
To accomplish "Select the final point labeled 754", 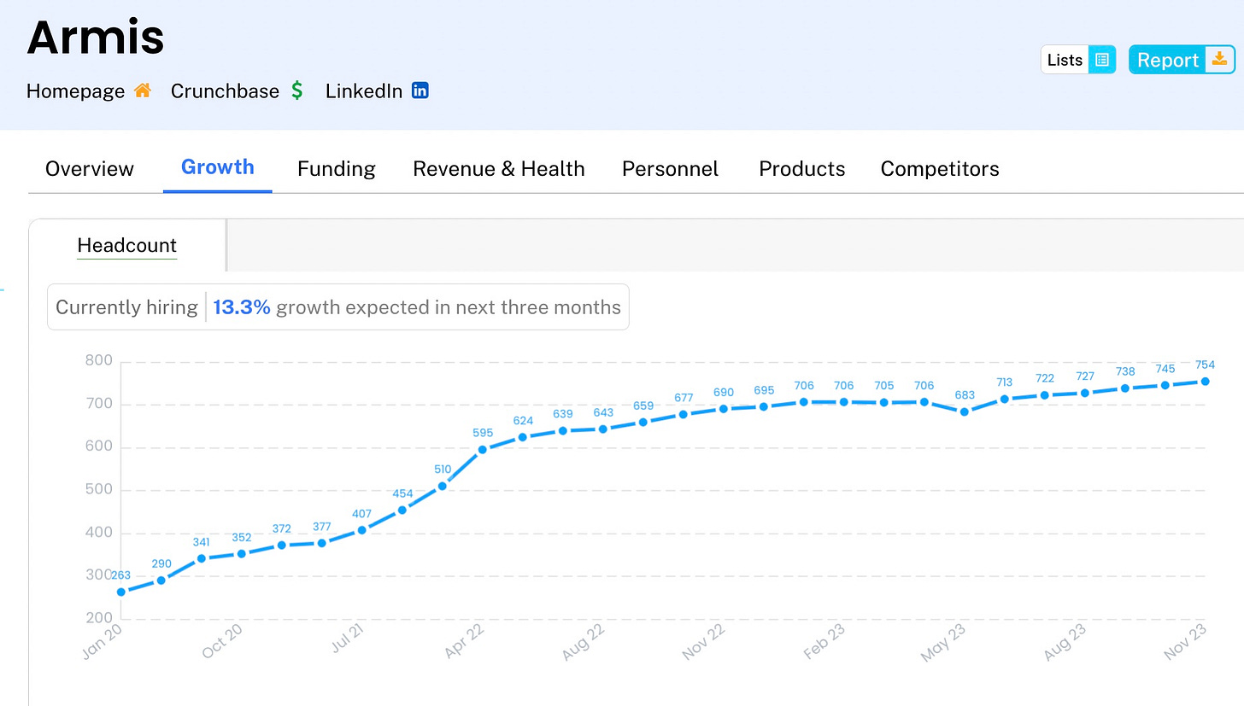I will tap(1206, 381).
